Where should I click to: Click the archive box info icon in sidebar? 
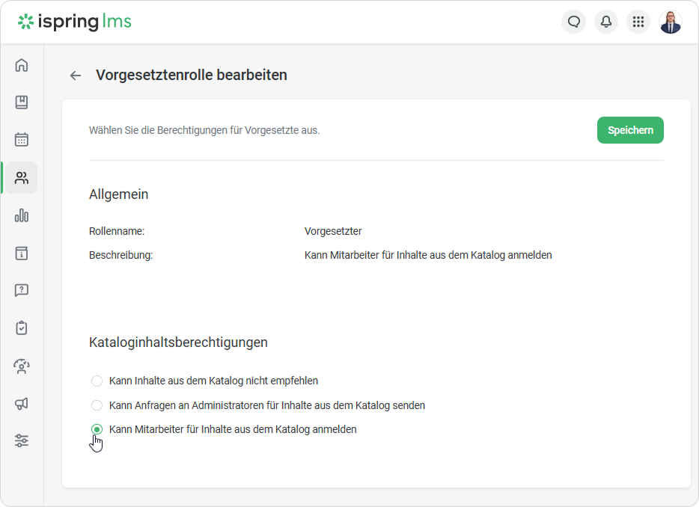(x=22, y=253)
